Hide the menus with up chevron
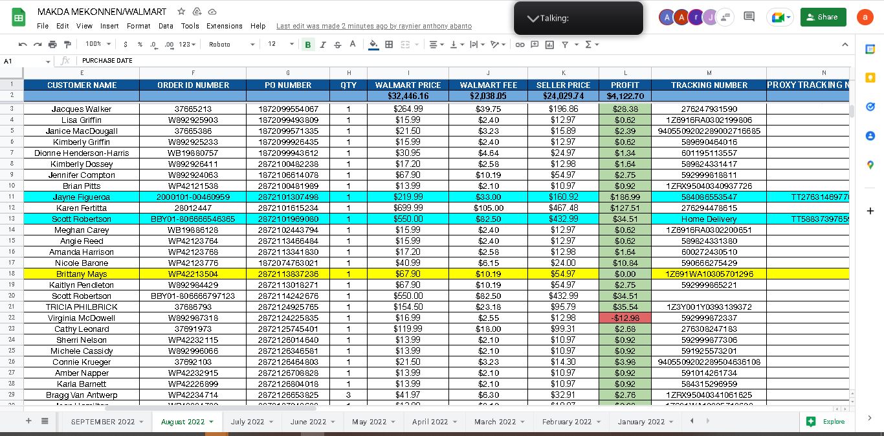 [x=845, y=45]
